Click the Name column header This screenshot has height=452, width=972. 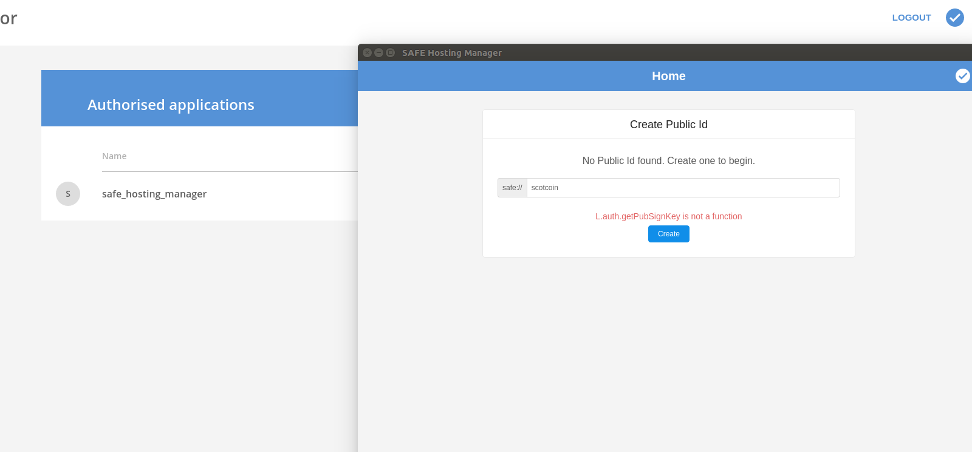pyautogui.click(x=114, y=156)
